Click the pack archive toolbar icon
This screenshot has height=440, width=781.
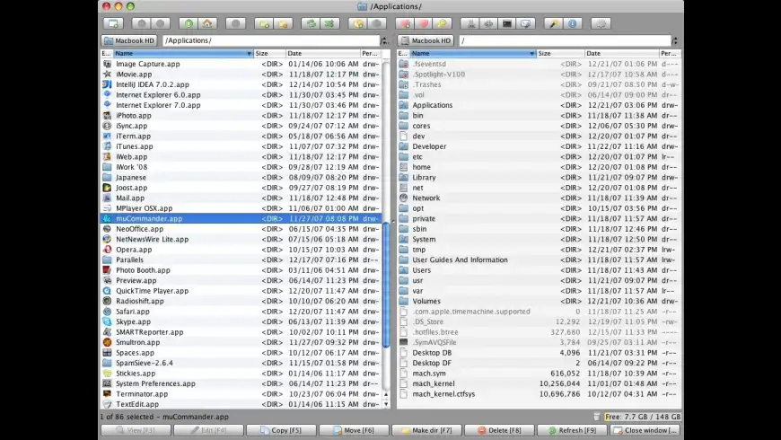coord(470,23)
